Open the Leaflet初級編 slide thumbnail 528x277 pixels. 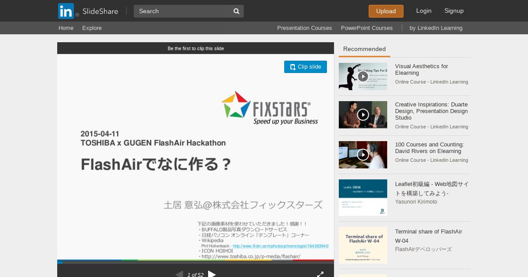point(363,197)
